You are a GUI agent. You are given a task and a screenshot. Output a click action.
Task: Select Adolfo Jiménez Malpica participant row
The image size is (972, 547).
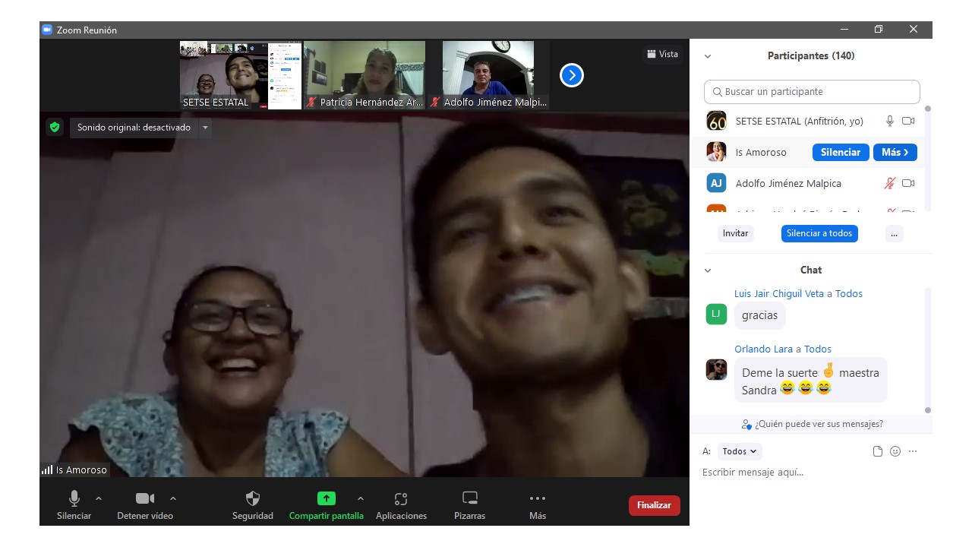[808, 183]
